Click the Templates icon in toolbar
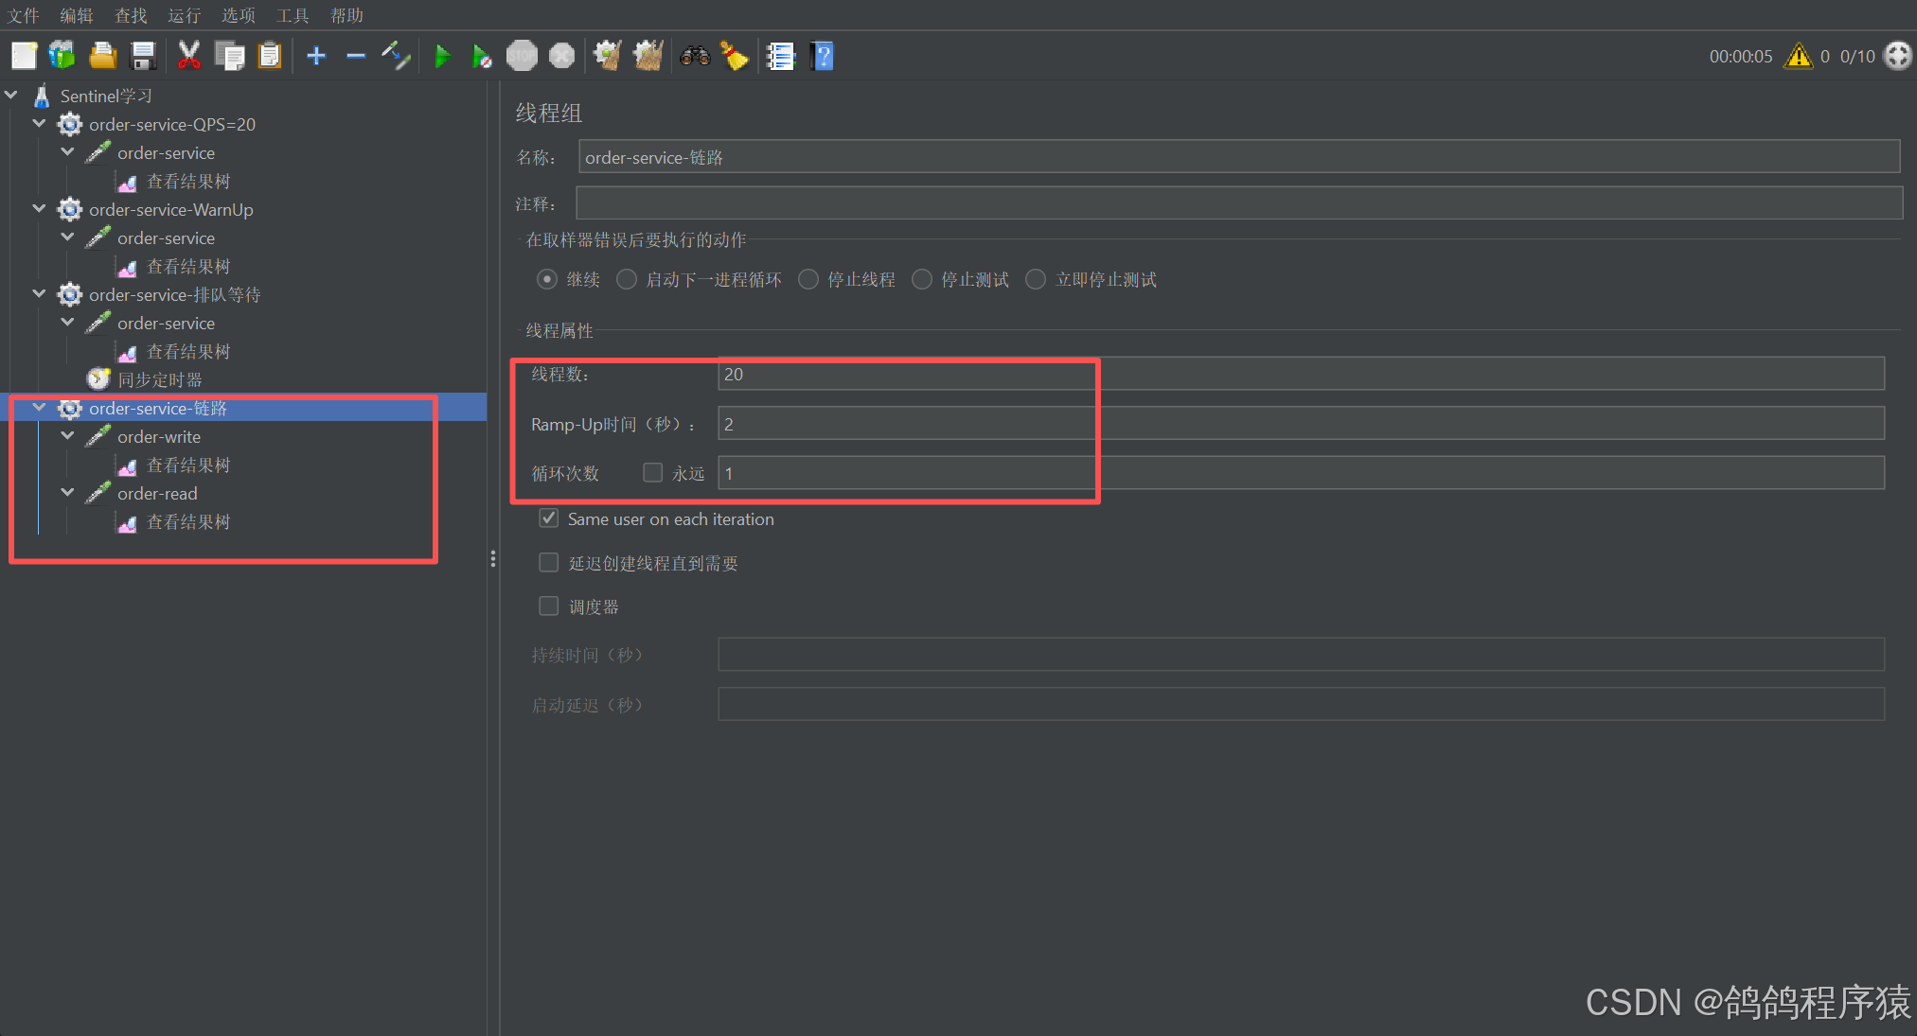 [62, 57]
